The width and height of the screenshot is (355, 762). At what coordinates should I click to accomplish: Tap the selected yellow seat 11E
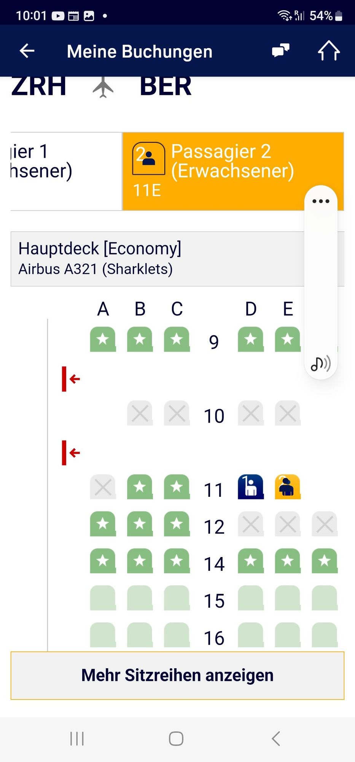pos(288,487)
